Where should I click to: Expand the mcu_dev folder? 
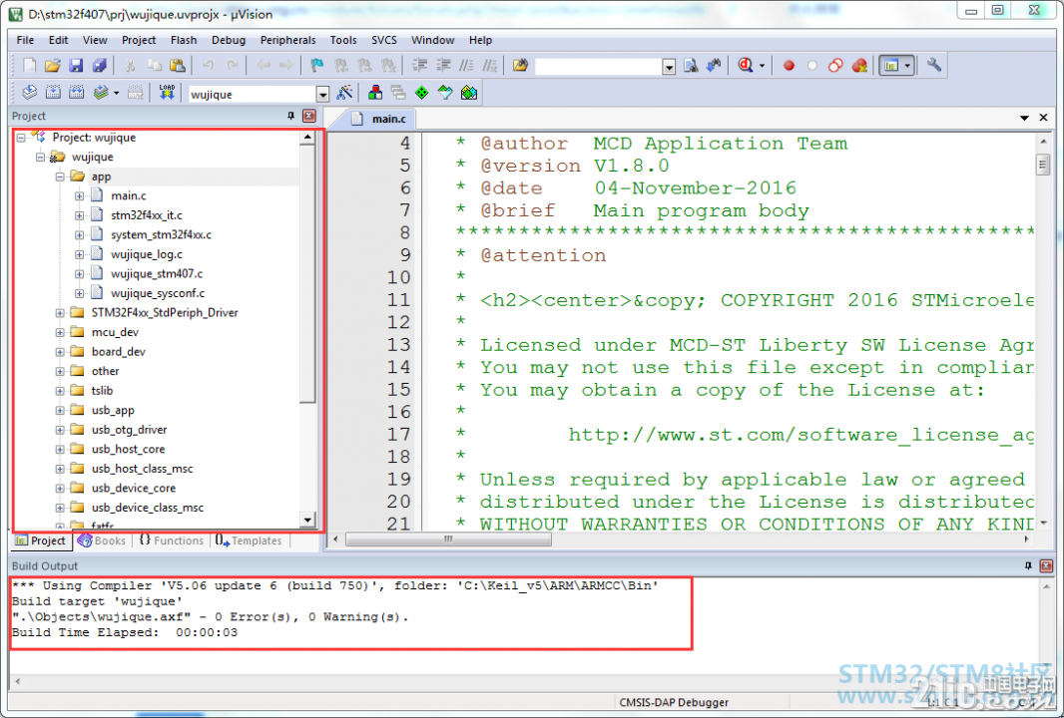[x=60, y=332]
